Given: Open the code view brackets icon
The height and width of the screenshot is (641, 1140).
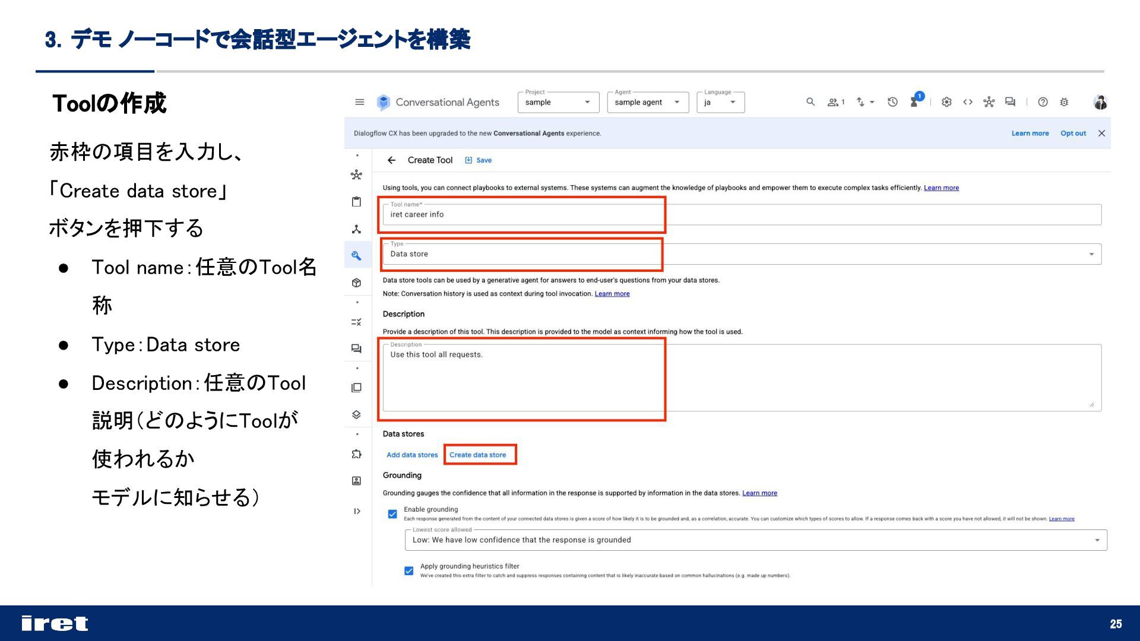Looking at the screenshot, I should click(x=968, y=102).
